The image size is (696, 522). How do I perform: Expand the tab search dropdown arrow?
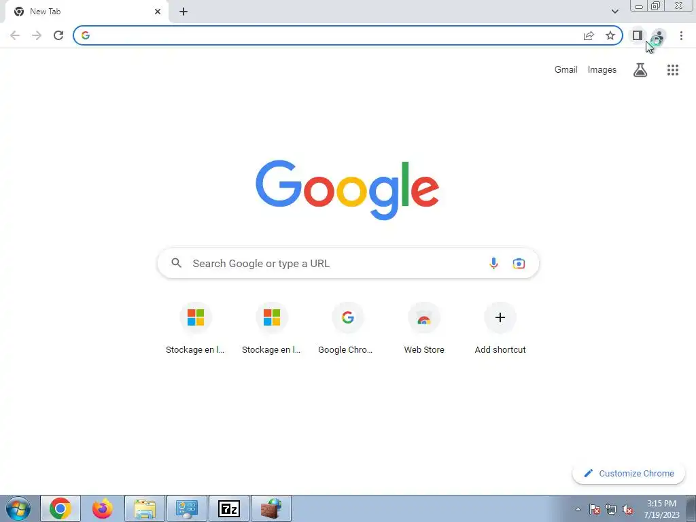(614, 12)
